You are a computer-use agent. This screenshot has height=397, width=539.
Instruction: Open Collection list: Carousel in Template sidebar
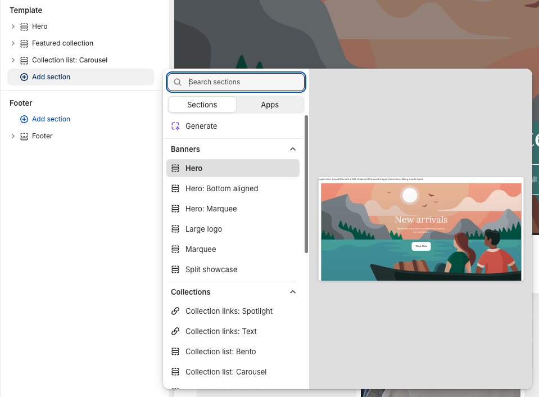point(70,60)
